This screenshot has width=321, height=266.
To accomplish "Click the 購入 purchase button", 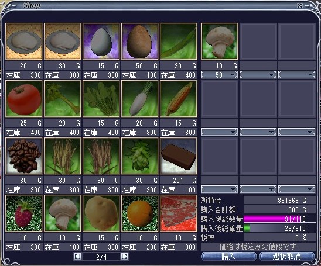I will tap(228, 257).
